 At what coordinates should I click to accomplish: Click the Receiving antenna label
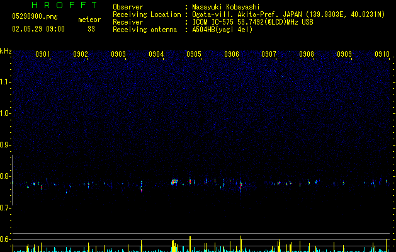(x=145, y=30)
